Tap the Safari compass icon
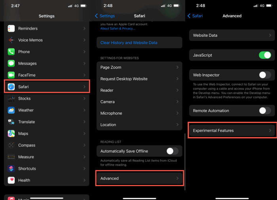 click(11, 87)
